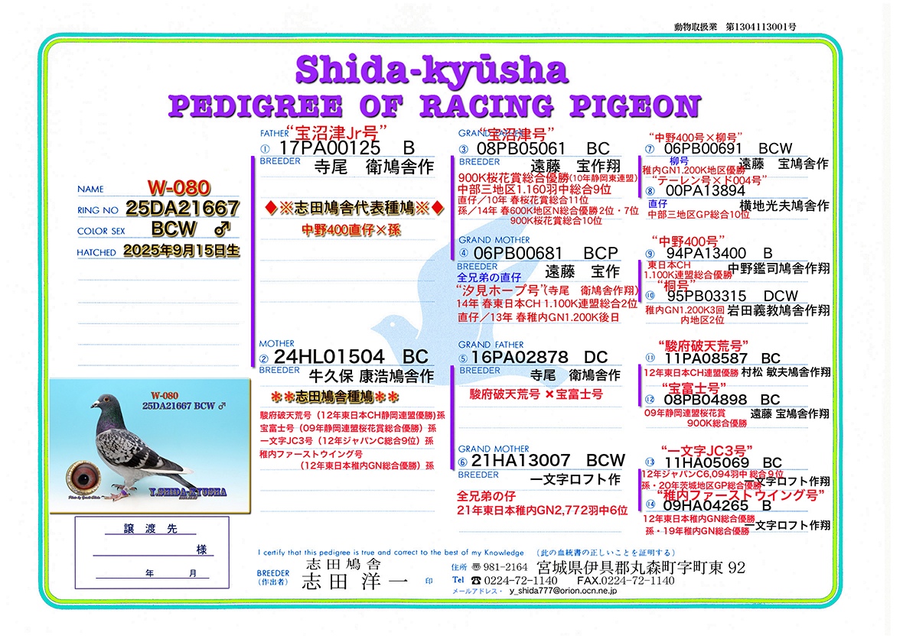The height and width of the screenshot is (642, 903).
Task: Click the circled number 2 mother marker
Action: point(265,358)
